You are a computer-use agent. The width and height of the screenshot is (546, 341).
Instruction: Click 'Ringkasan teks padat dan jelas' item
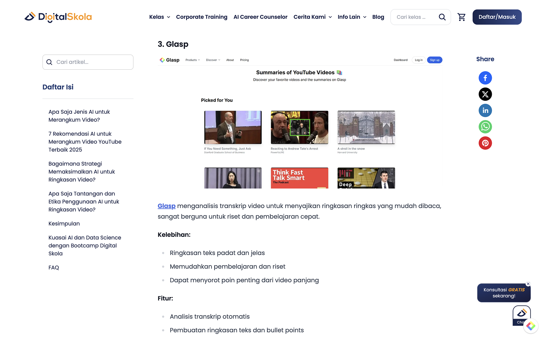click(217, 253)
